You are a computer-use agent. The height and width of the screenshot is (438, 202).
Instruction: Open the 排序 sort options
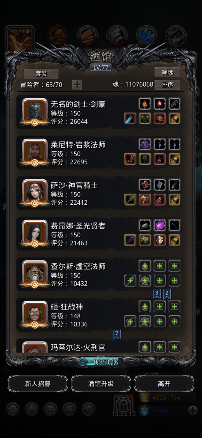[x=167, y=85]
